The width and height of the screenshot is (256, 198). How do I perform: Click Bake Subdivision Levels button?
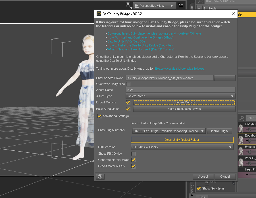[x=184, y=109]
